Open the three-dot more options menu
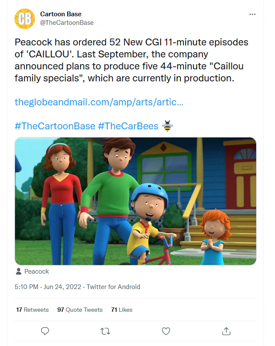Image resolution: width=275 pixels, height=346 pixels. point(252,14)
